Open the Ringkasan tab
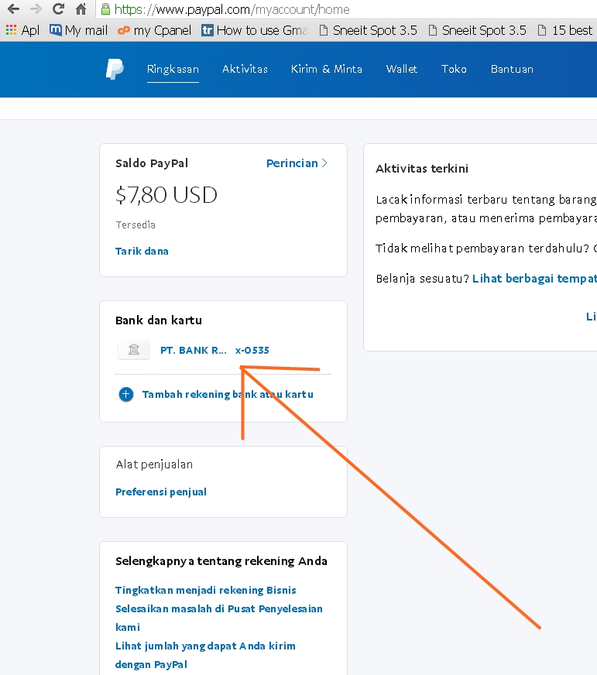Viewport: 597px width, 675px height. click(x=173, y=69)
